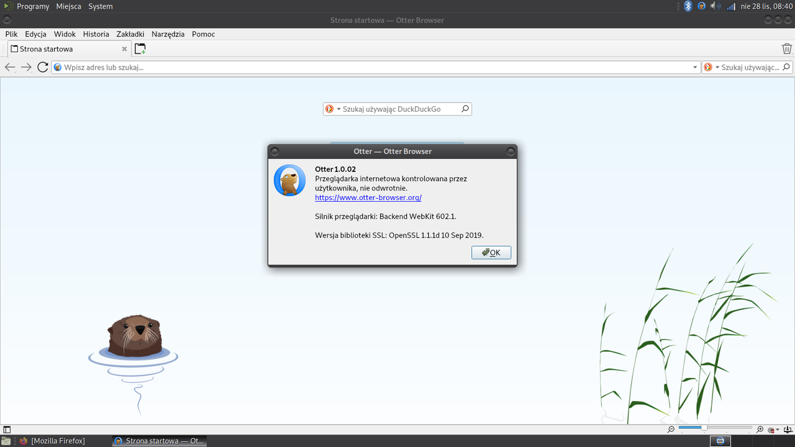
Task: Click the Otter tray icon in the top panel
Action: (x=702, y=6)
